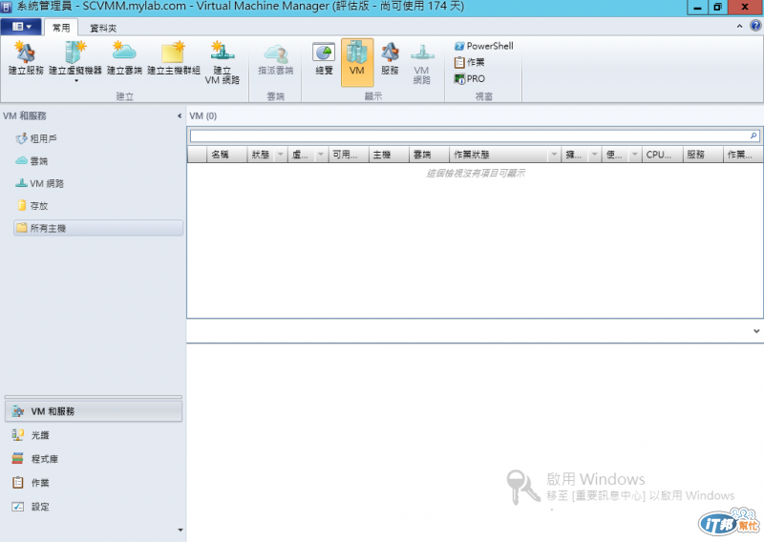This screenshot has width=764, height=542.
Task: Open the 作業狀態 column filter dropdown
Action: click(x=554, y=155)
